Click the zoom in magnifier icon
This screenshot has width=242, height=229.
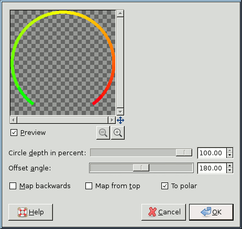click(118, 133)
